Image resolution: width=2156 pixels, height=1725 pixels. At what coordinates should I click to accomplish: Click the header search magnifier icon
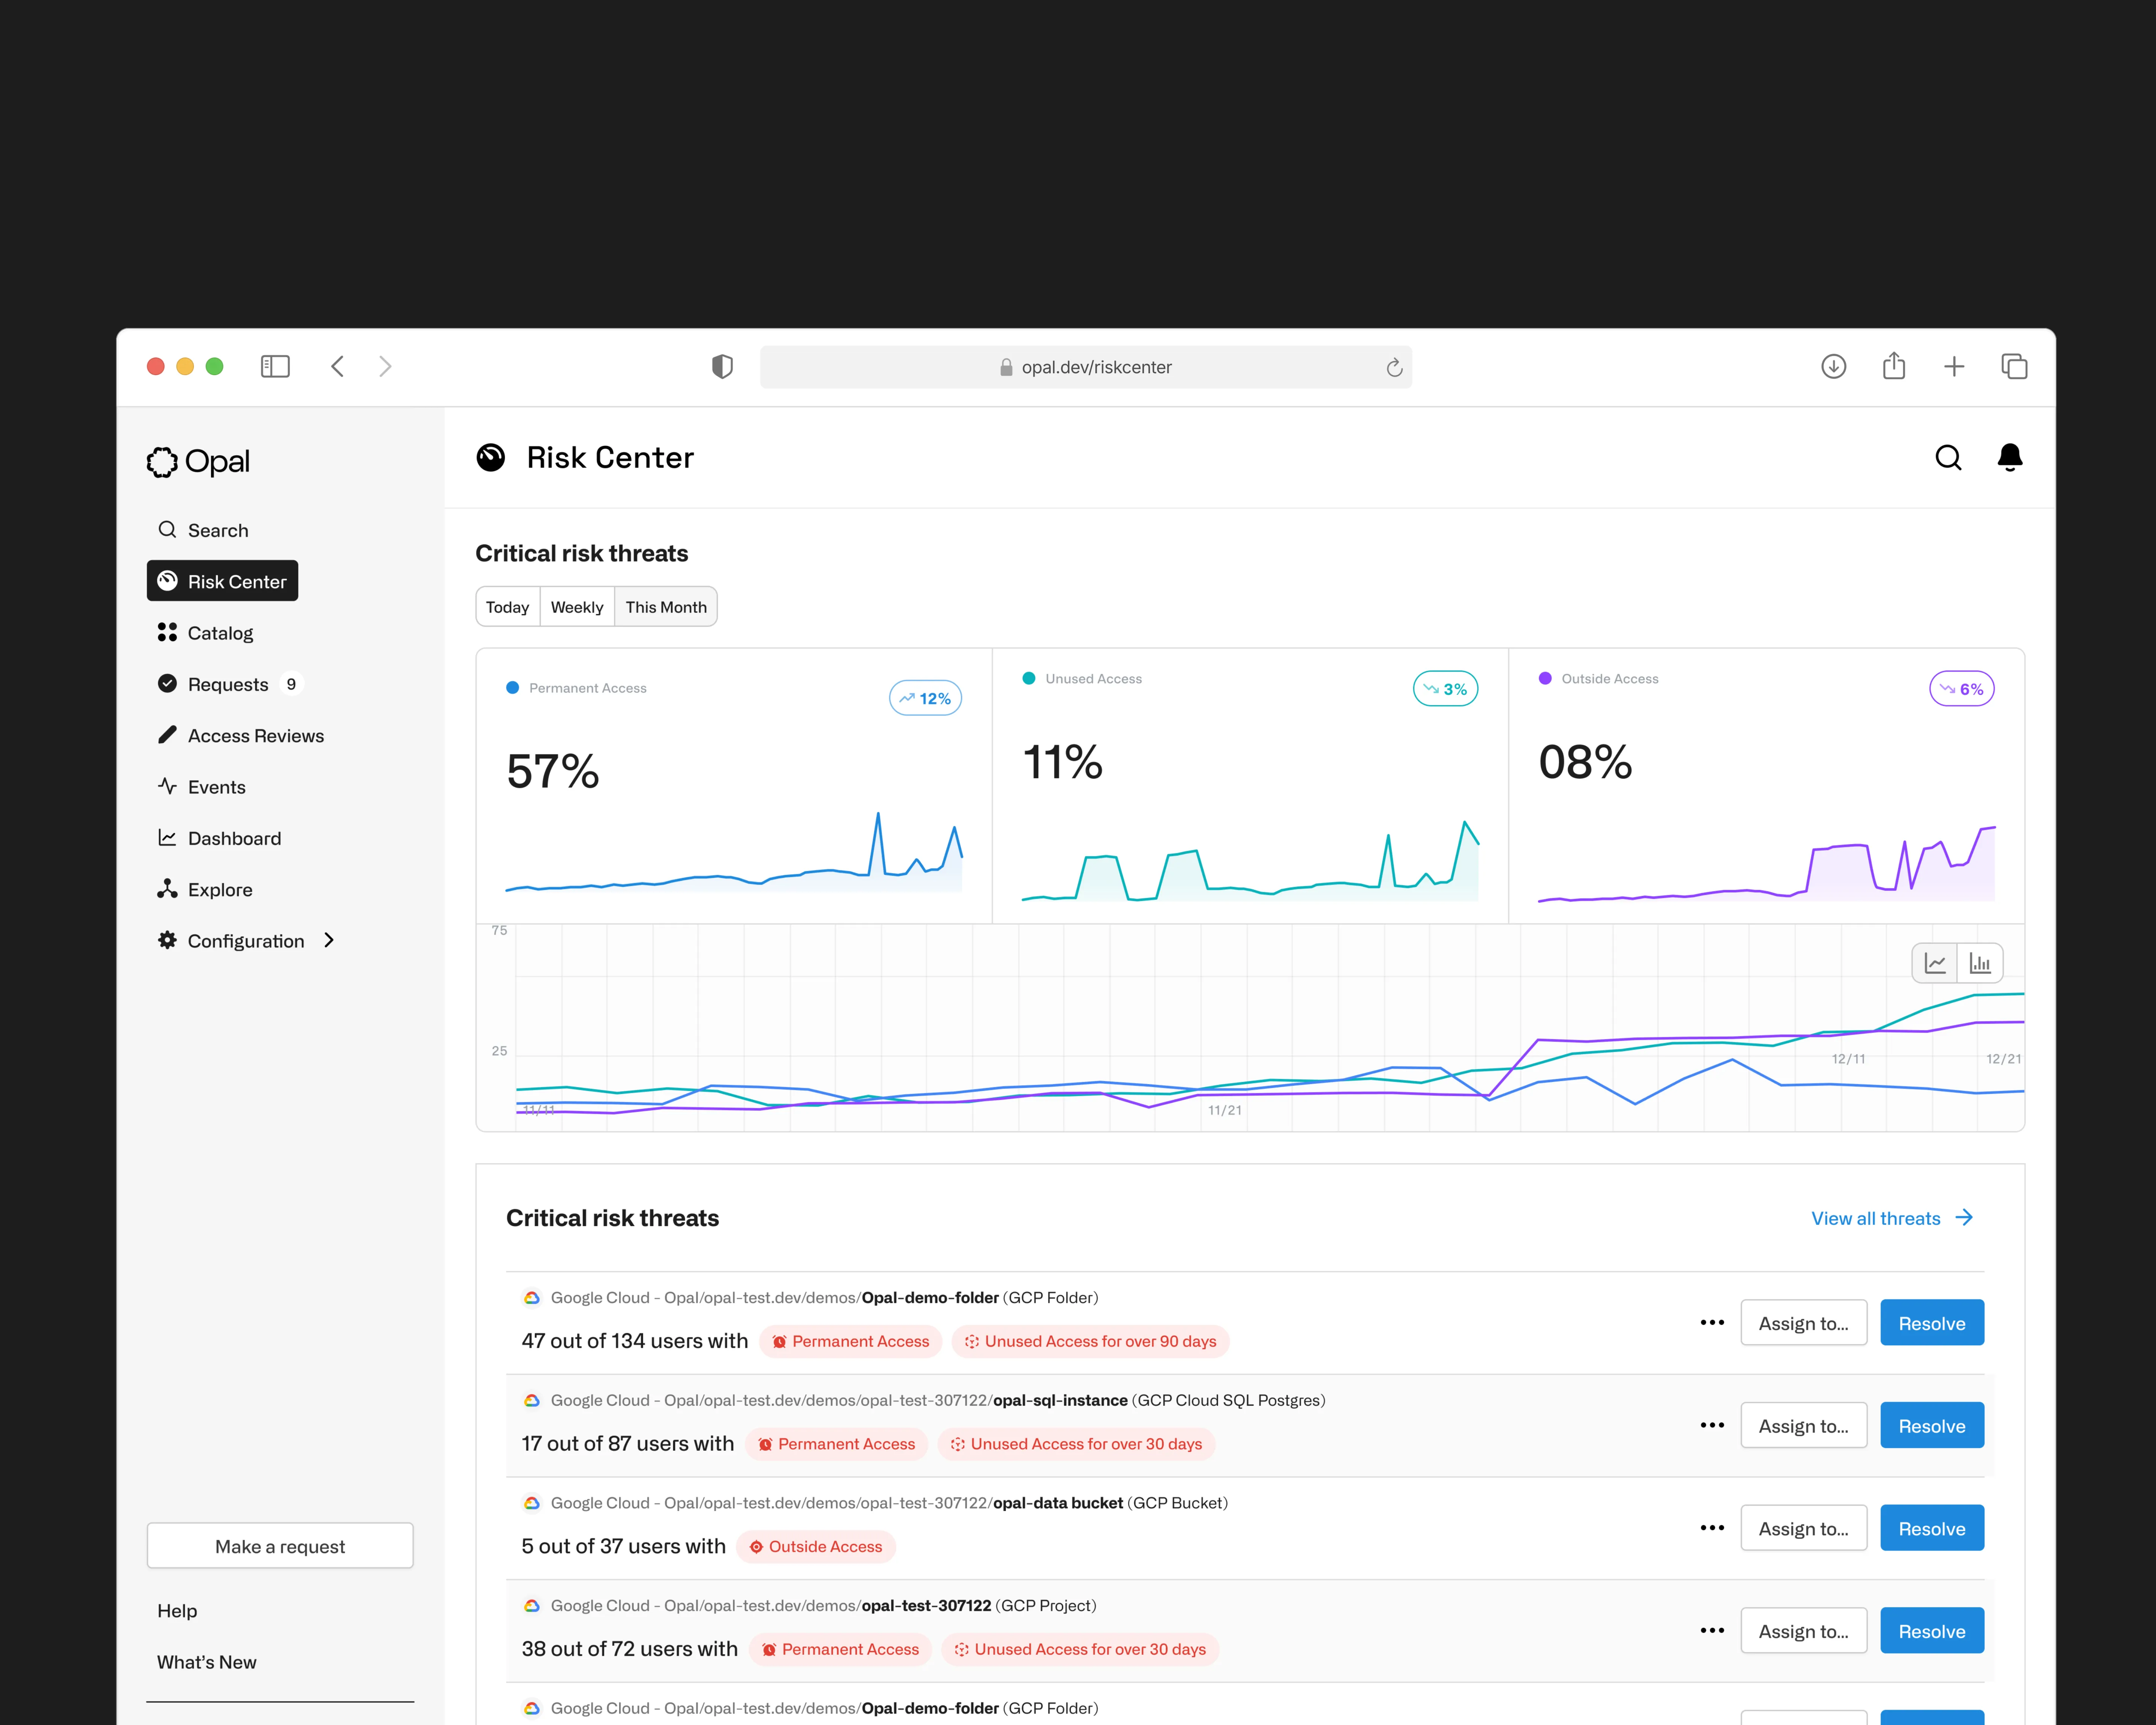[x=1947, y=458]
